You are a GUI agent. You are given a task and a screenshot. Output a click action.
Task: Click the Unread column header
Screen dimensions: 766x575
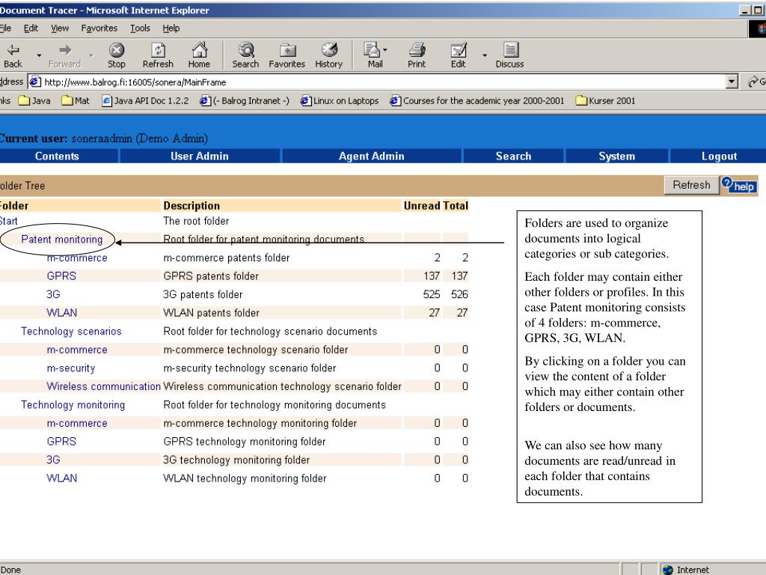(x=422, y=205)
